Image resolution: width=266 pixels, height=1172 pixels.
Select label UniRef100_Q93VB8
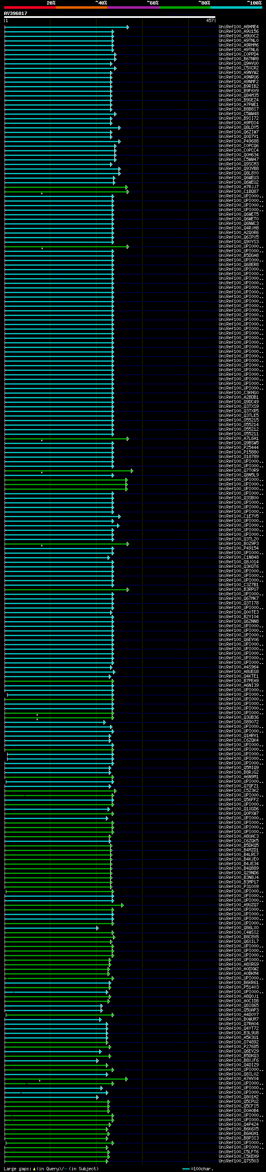click(238, 168)
